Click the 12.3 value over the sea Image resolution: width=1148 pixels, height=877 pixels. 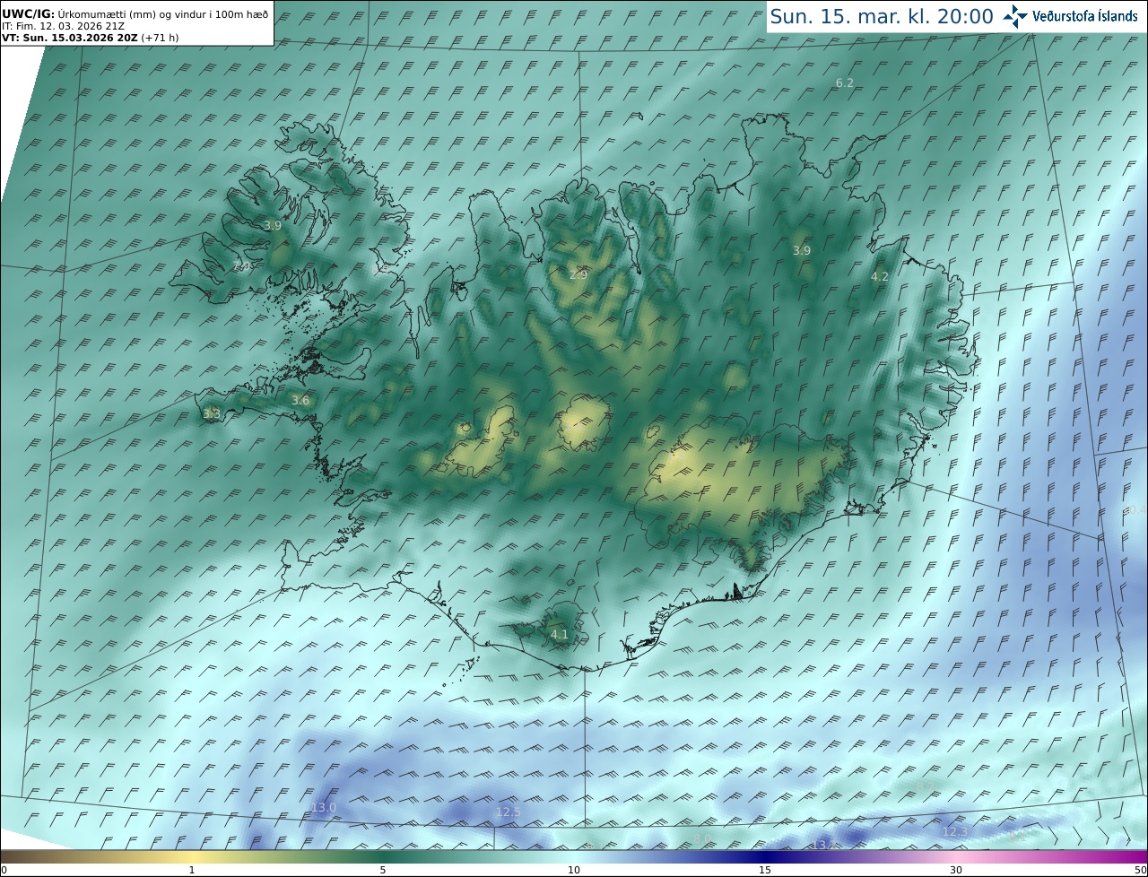pyautogui.click(x=955, y=831)
